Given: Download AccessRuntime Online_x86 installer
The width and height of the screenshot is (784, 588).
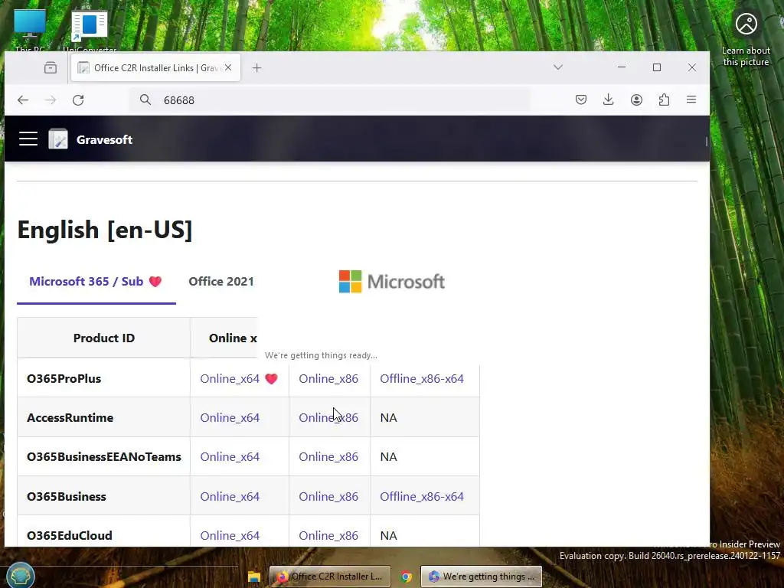Looking at the screenshot, I should tap(328, 417).
